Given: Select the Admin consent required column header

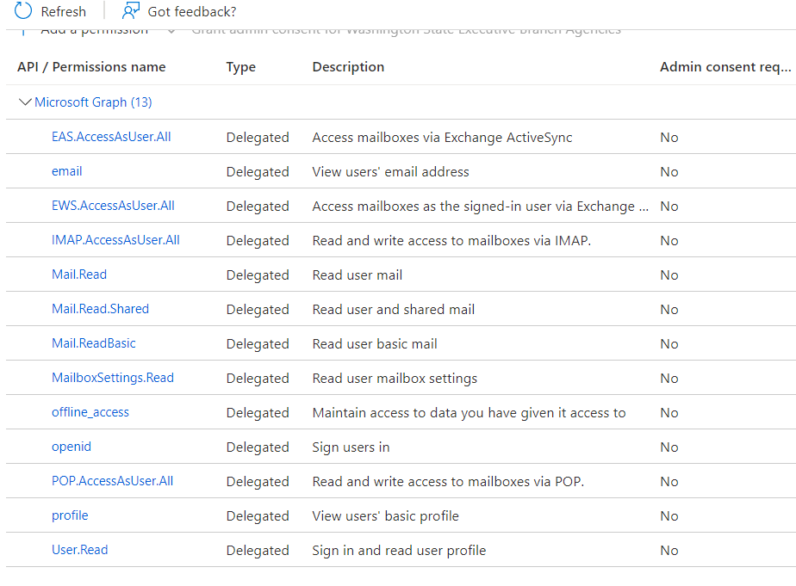Looking at the screenshot, I should click(726, 66).
